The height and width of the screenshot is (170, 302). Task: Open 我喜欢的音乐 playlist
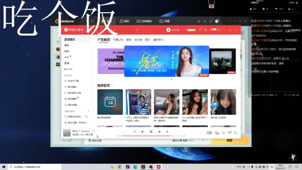click(x=72, y=117)
